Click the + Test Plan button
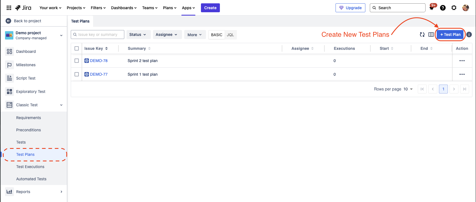The height and width of the screenshot is (202, 476). (450, 35)
